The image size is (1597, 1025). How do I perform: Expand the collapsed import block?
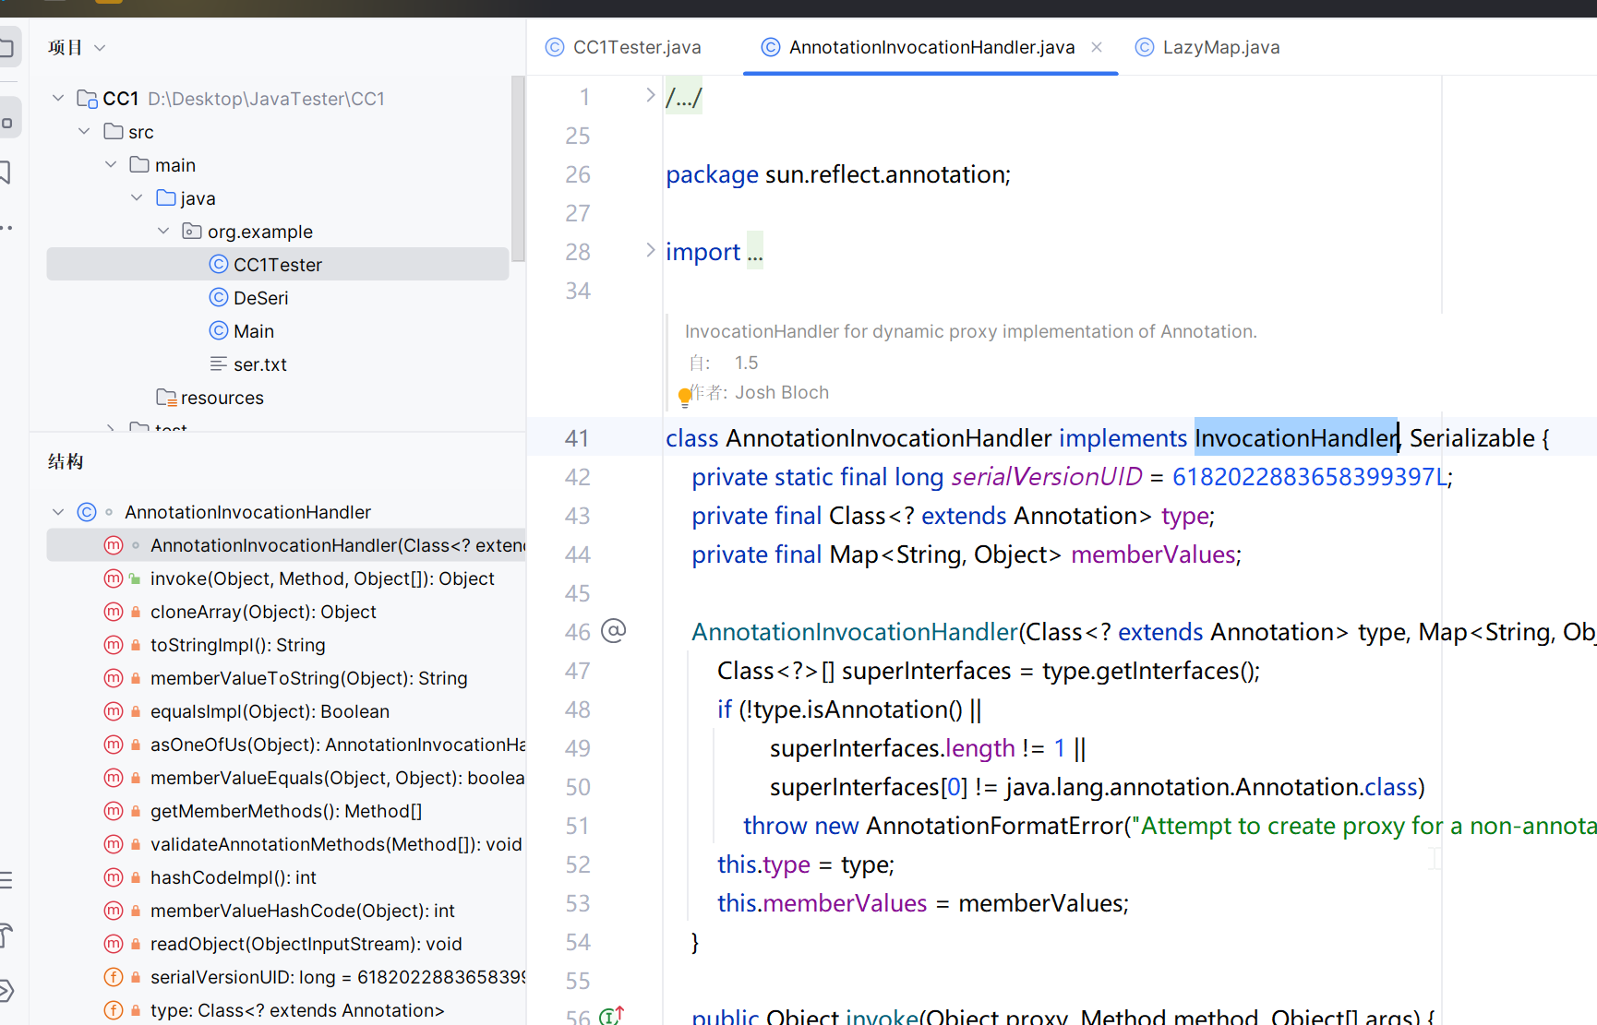pos(650,250)
